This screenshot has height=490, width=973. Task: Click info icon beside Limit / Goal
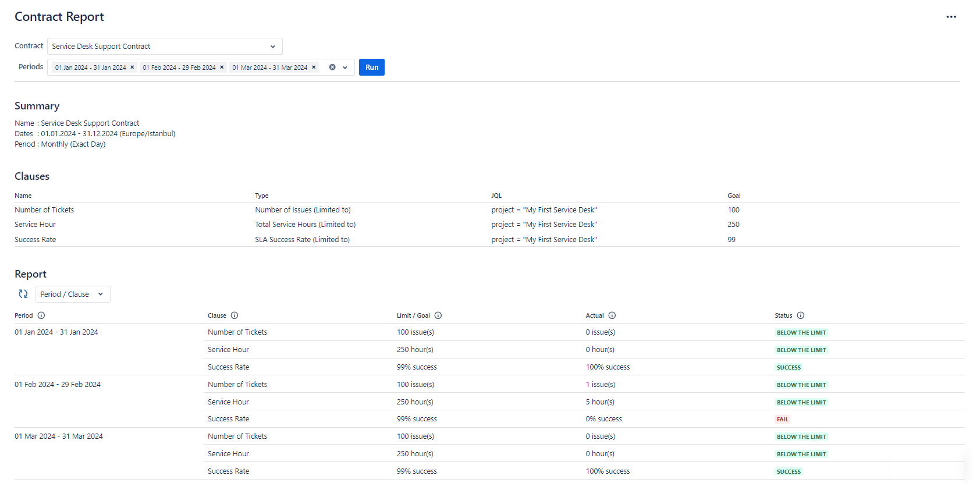pos(438,315)
